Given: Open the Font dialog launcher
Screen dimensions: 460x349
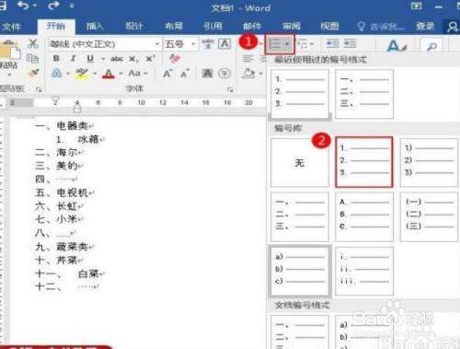Looking at the screenshot, I should coord(230,89).
